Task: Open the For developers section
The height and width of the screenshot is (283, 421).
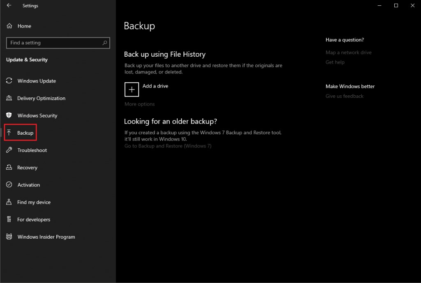Action: click(33, 220)
